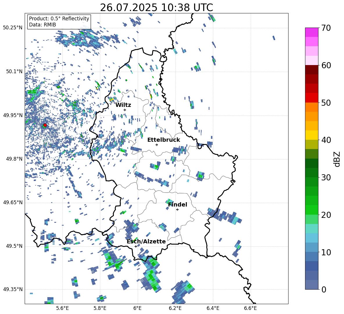
Task: Click the yellow band at 40 dBZ
Action: click(311, 135)
